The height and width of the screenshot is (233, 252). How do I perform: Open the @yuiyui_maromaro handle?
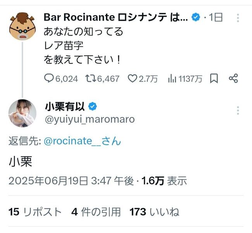pyautogui.click(x=90, y=120)
